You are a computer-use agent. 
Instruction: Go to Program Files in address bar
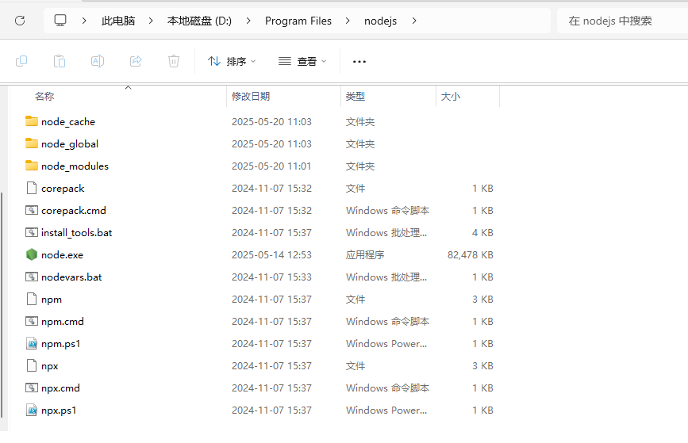point(298,21)
